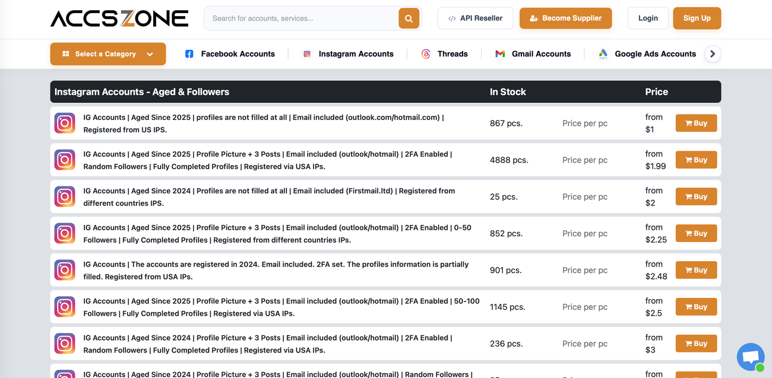Viewport: 772px width, 378px height.
Task: Buy the $1.99 Random Followers listing
Action: (696, 160)
